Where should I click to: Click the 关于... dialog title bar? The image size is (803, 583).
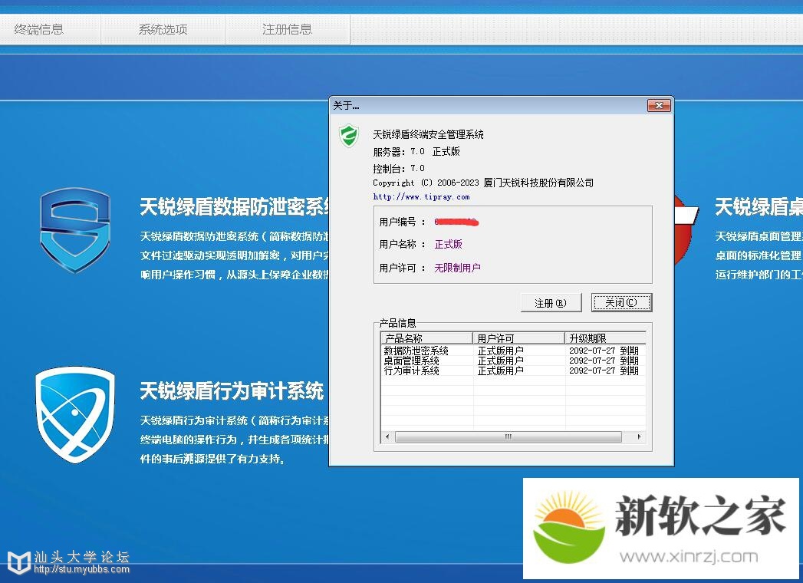click(x=488, y=105)
